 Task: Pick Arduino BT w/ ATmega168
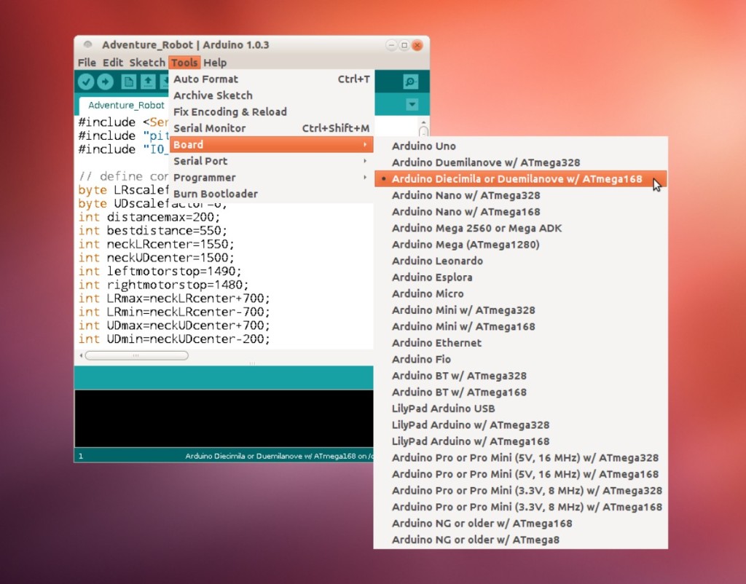[520, 392]
